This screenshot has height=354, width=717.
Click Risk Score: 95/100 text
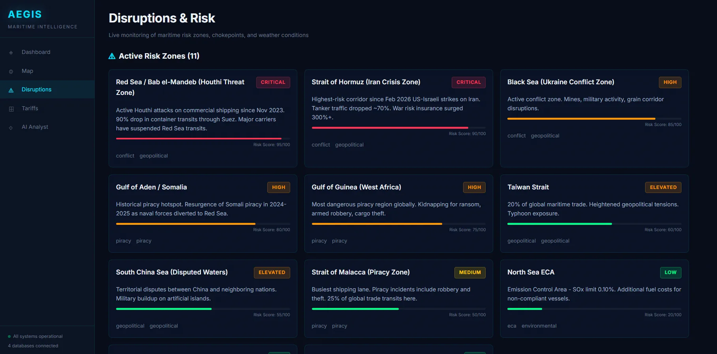click(272, 145)
